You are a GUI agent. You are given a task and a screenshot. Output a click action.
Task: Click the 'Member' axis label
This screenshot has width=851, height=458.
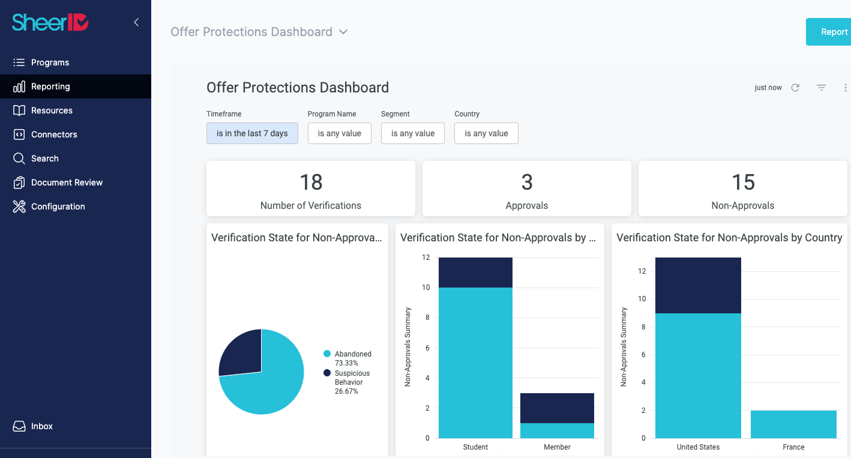coord(557,447)
